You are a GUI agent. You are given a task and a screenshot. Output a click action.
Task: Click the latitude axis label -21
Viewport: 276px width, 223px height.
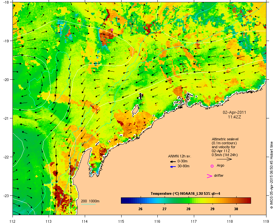[x=6, y=118]
